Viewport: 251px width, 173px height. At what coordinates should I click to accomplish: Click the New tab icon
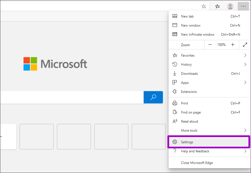pos(175,16)
